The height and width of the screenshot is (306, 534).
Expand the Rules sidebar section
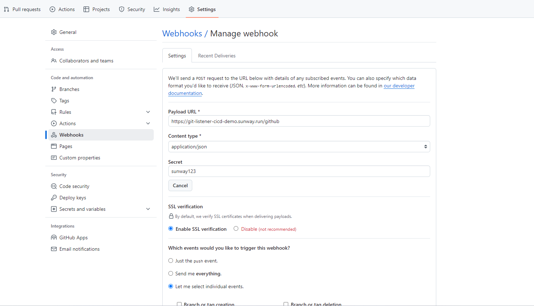(148, 112)
